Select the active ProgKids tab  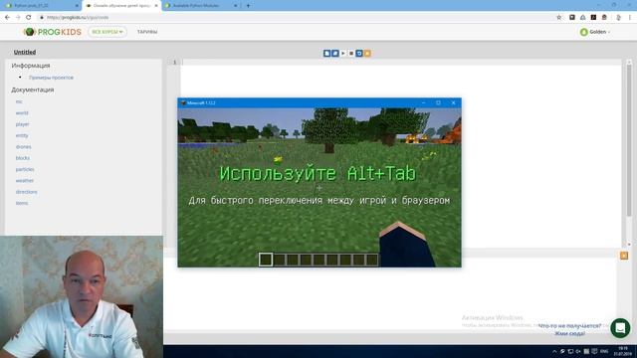[121, 6]
